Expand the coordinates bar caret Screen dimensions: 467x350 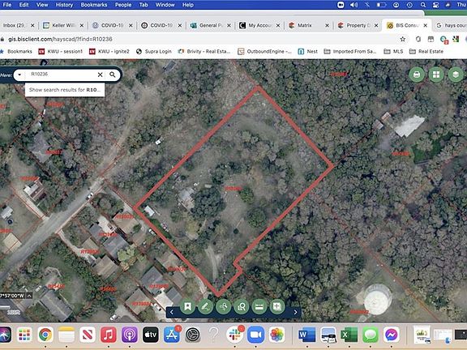[x=29, y=296]
